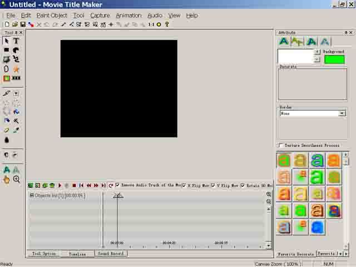Viewport: 356px width, 267px height.
Task: Open the Border dropdown list
Action: point(342,113)
